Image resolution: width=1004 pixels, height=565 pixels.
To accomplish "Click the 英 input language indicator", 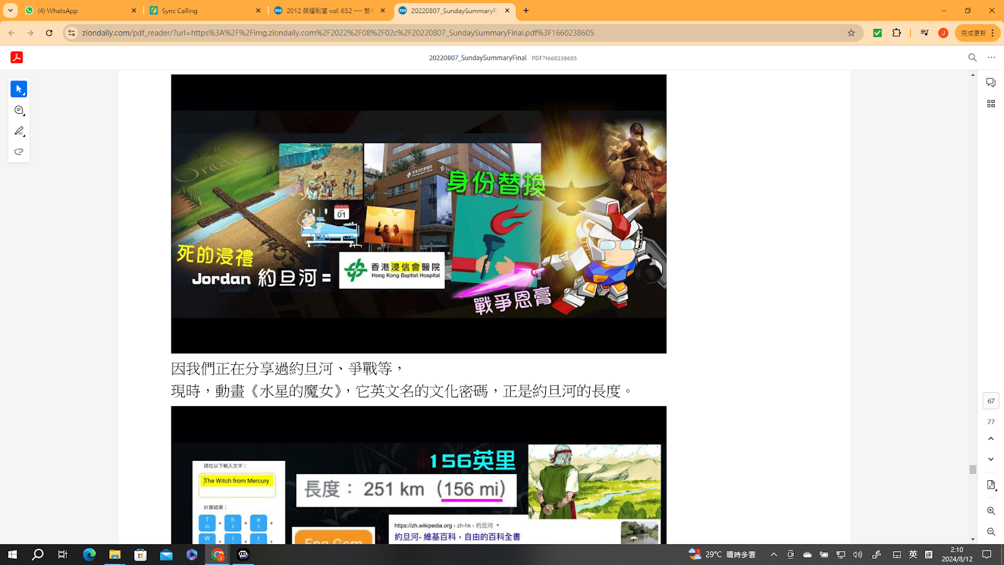I will (x=913, y=554).
